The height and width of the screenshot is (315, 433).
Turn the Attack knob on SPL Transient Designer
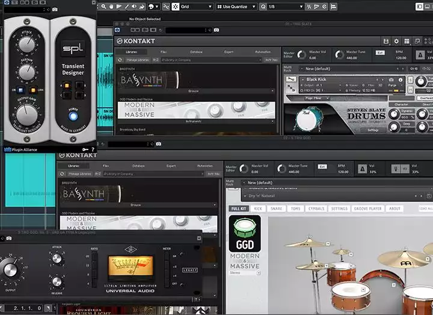[26, 44]
